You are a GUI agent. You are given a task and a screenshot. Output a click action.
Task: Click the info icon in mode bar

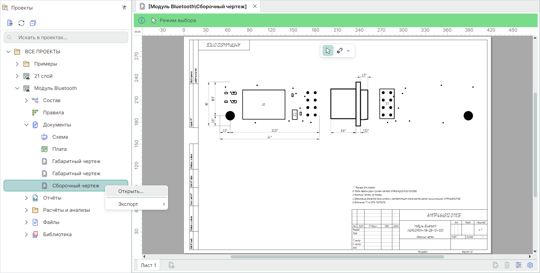(142, 20)
